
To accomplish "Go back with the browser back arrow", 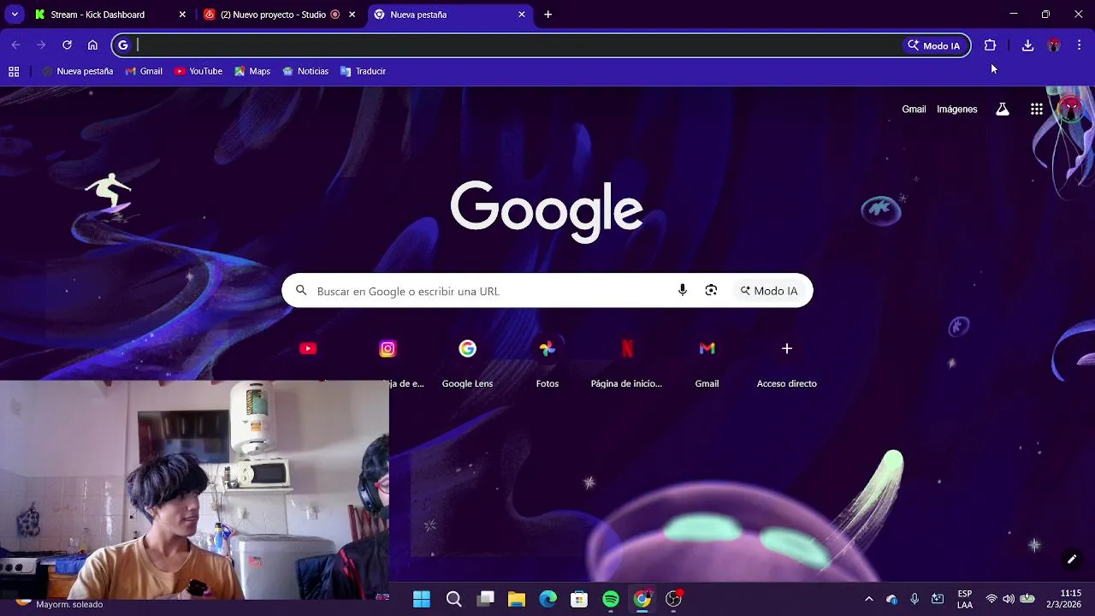I will click(x=15, y=45).
